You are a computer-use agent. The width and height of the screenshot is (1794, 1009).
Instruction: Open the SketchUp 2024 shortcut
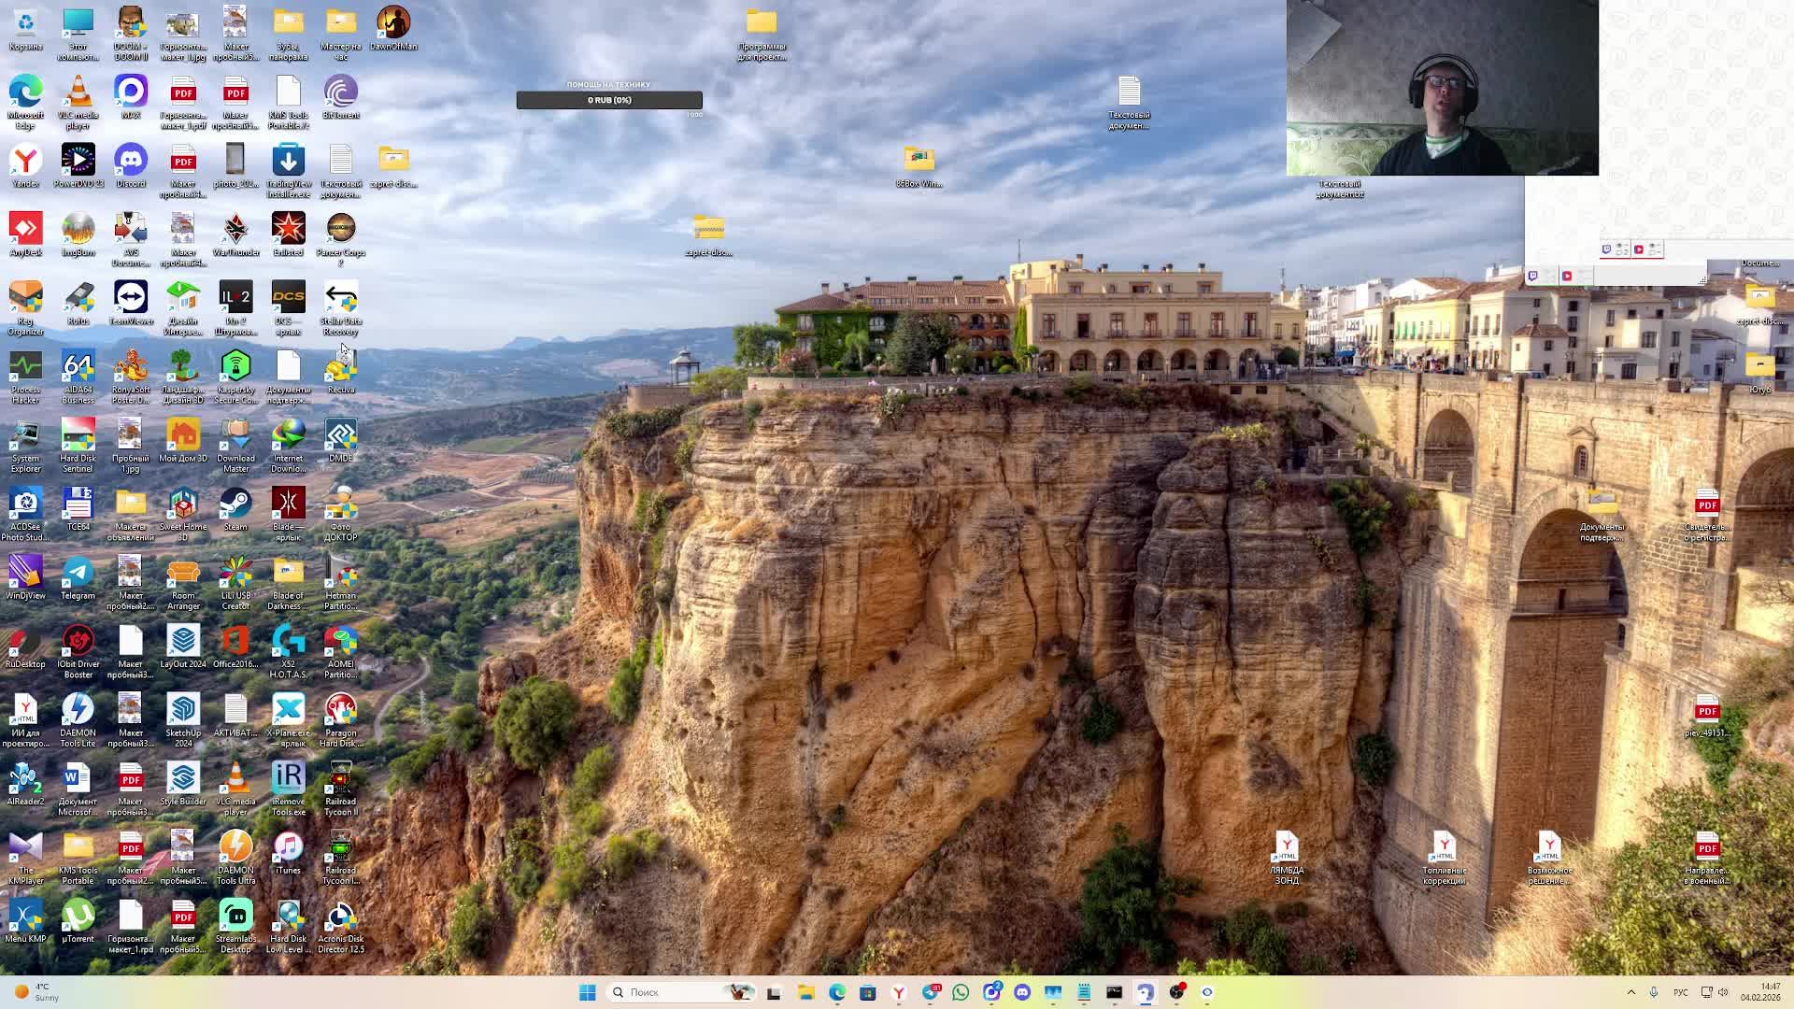183,712
